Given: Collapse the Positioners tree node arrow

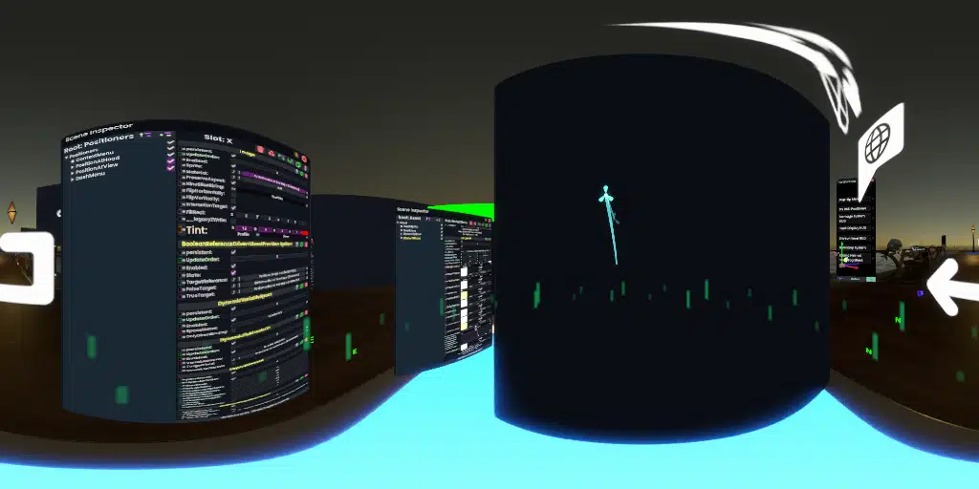Looking at the screenshot, I should 66,158.
